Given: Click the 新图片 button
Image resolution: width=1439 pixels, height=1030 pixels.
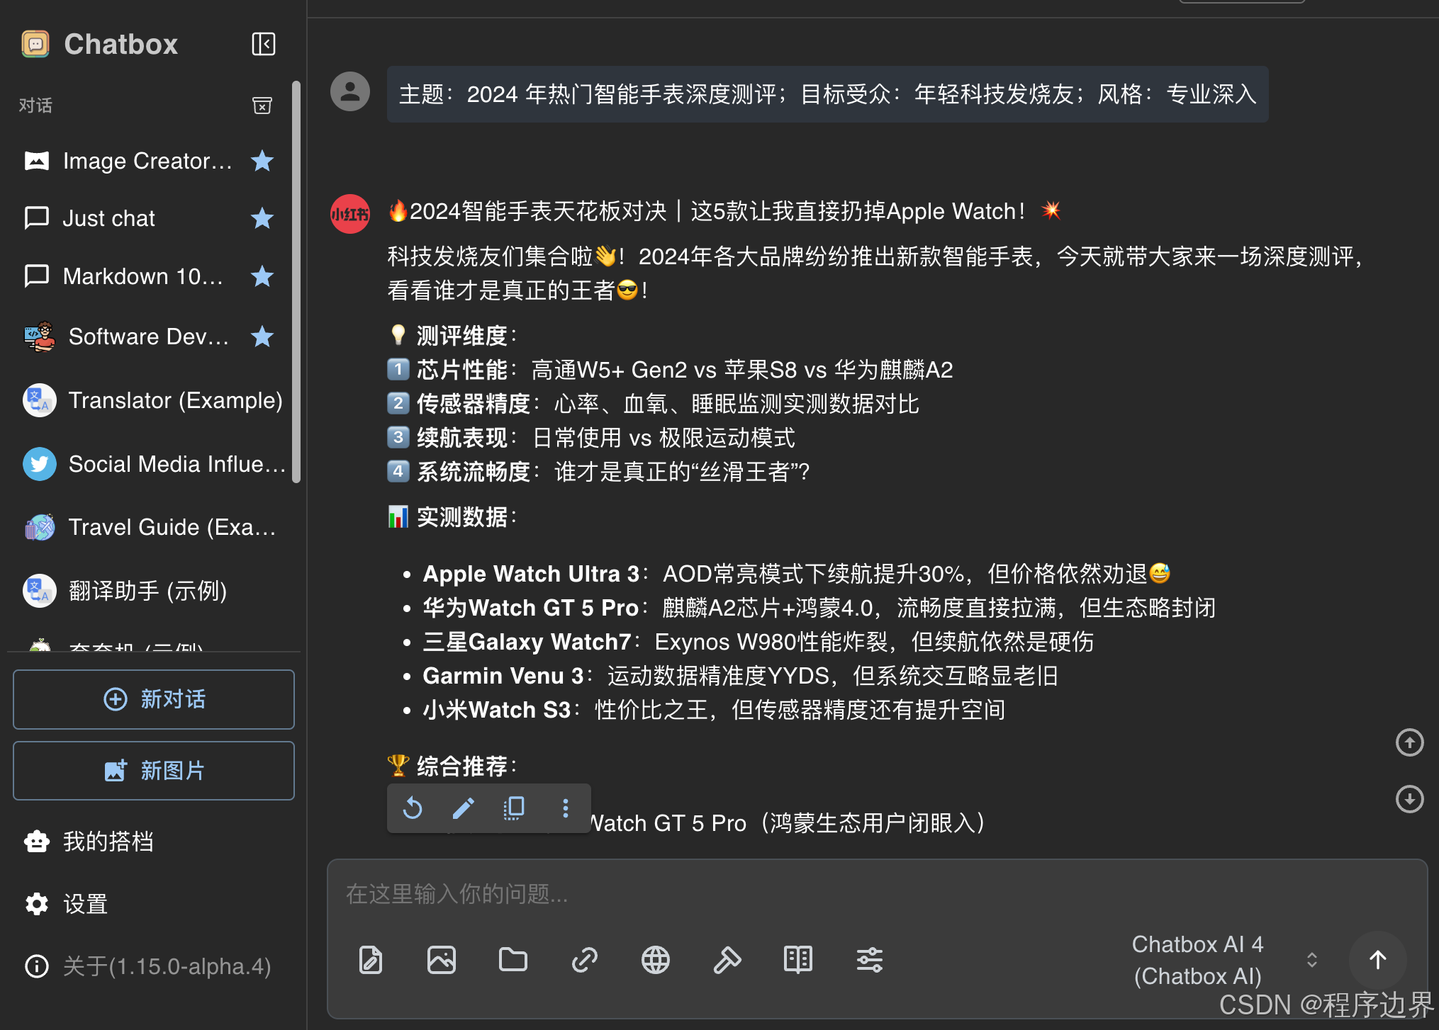Looking at the screenshot, I should tap(154, 771).
